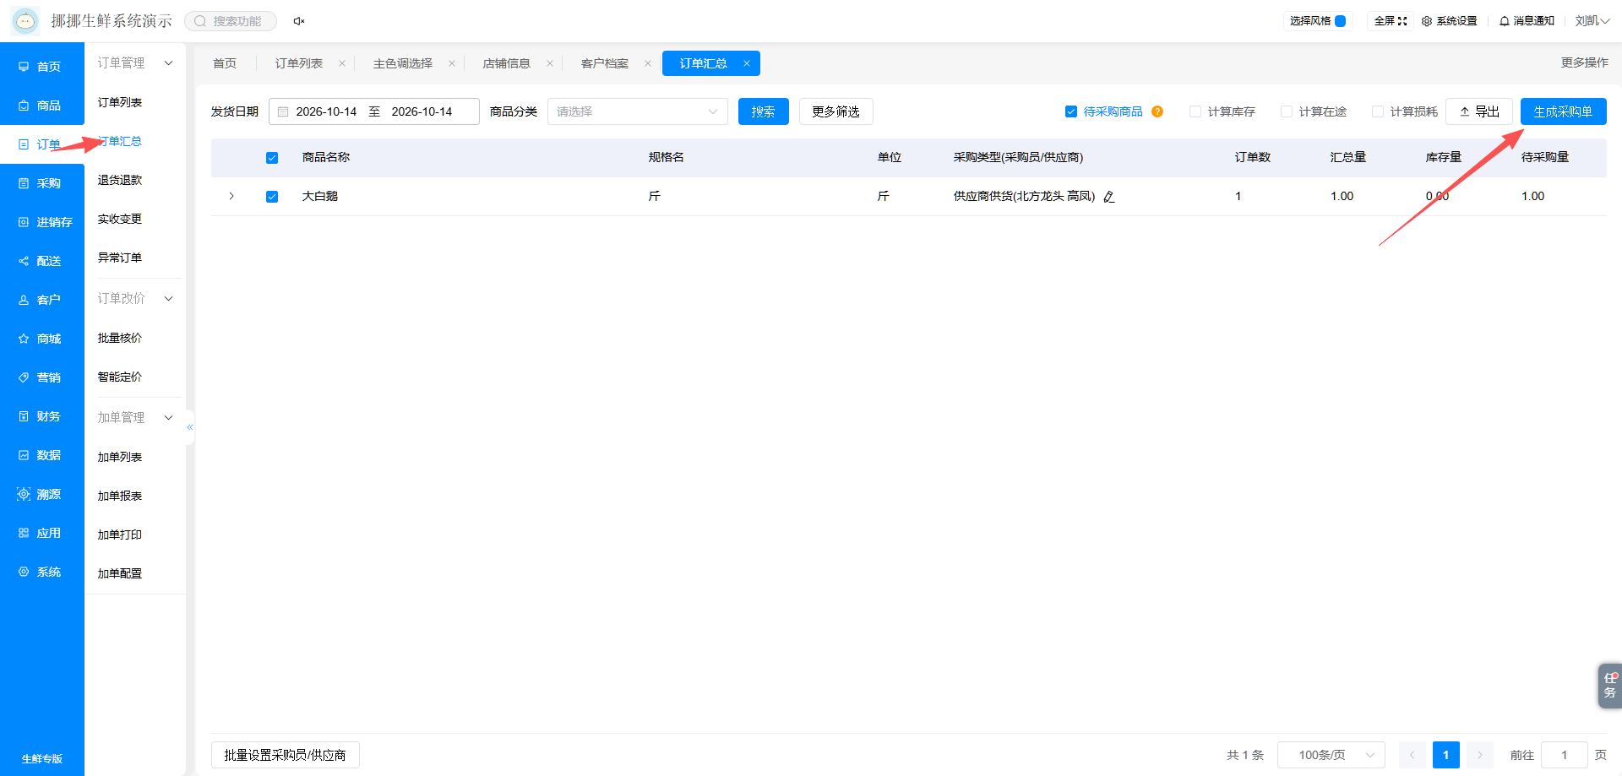Switch to the 订单列表 tab
Viewport: 1622px width, 776px height.
click(x=299, y=63)
